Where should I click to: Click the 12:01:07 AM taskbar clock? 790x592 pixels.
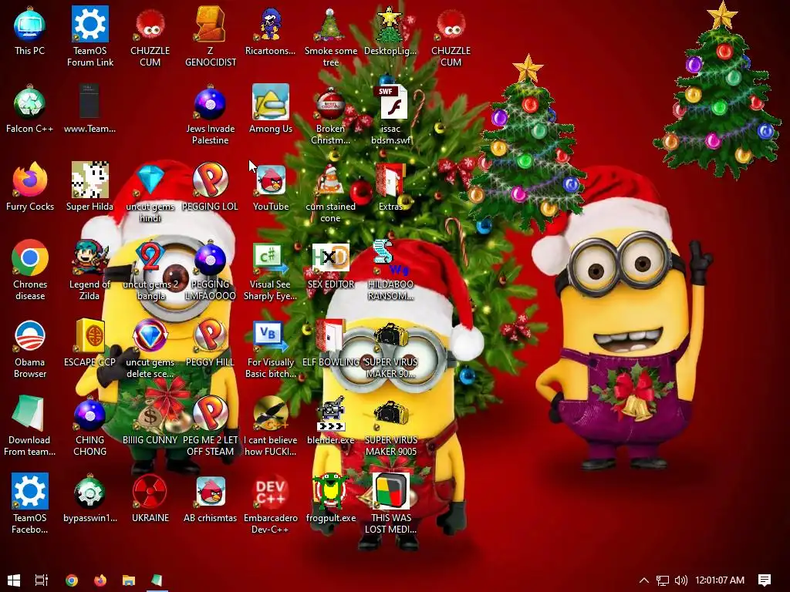[x=720, y=580]
